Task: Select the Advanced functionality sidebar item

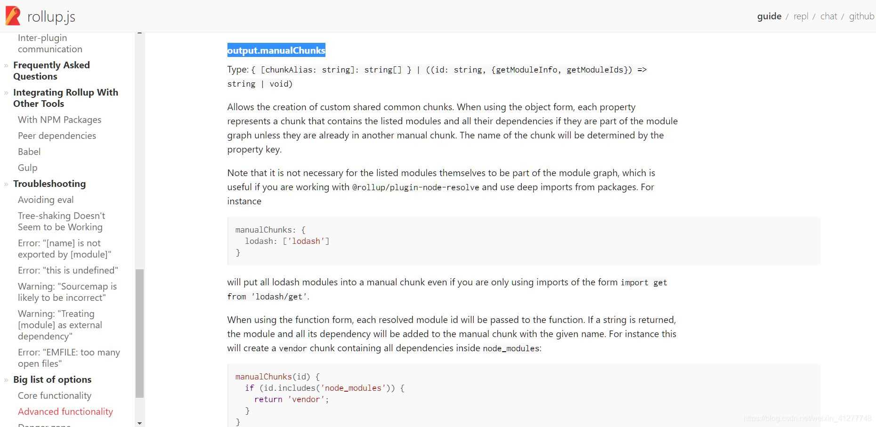Action: click(x=65, y=411)
